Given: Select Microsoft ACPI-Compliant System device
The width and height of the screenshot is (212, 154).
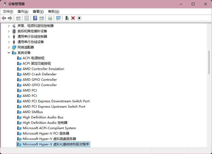Looking at the screenshot, I should [x=49, y=128].
